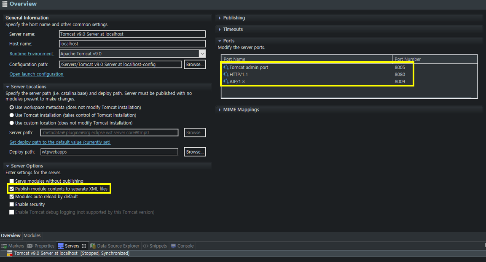
Task: Open the Console tab
Action: (x=182, y=246)
